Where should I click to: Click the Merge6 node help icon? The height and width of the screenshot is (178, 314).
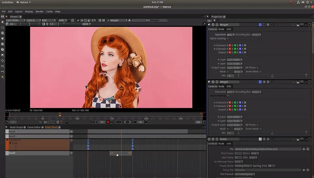coord(294,25)
